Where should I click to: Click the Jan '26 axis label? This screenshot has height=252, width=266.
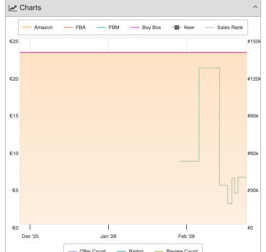tap(108, 236)
